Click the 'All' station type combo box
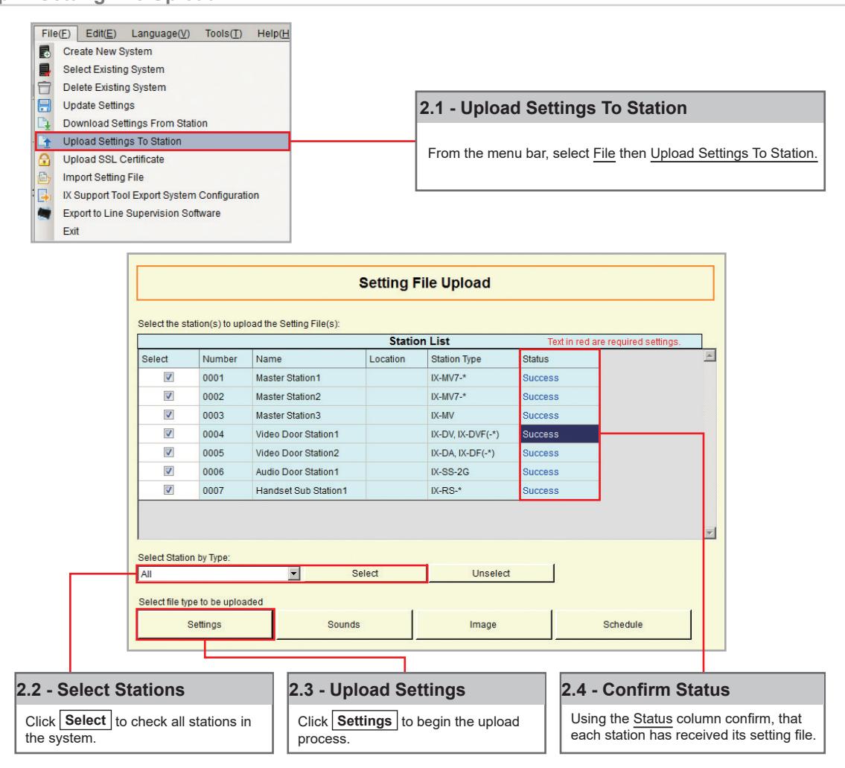Viewport: 845px width, 768px height. (219, 574)
